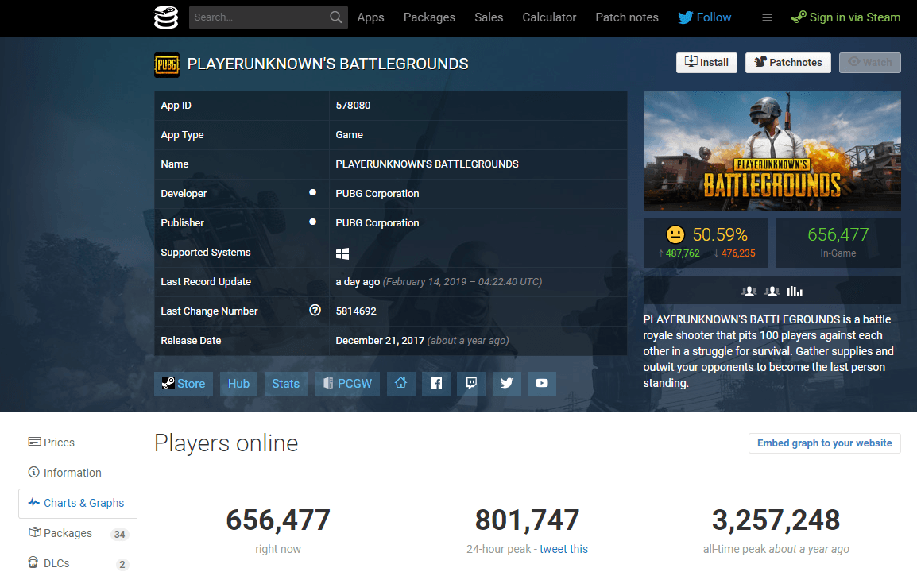The width and height of the screenshot is (917, 576).
Task: Select the Information sidebar tab
Action: click(78, 473)
